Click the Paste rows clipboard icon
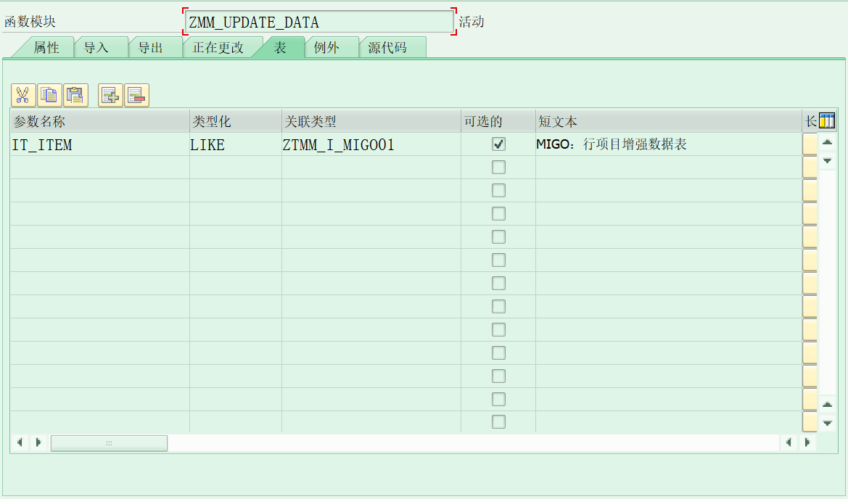 (x=75, y=95)
